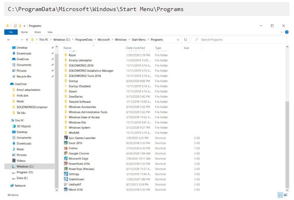
Task: Open the Share ribbon tab
Action: coord(37,32)
